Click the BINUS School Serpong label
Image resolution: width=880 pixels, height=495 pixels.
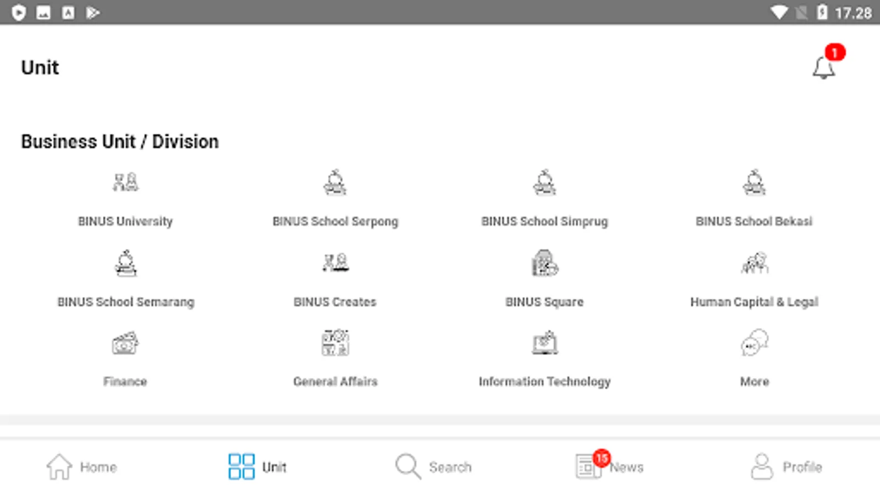(335, 222)
